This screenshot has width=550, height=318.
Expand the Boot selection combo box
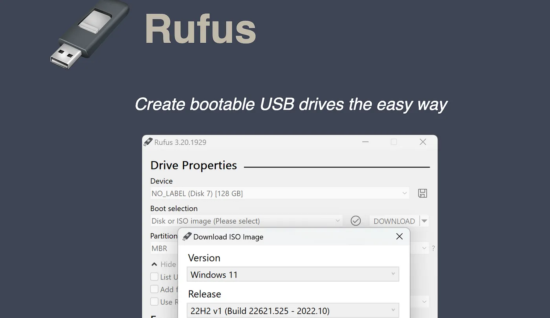[x=246, y=221]
